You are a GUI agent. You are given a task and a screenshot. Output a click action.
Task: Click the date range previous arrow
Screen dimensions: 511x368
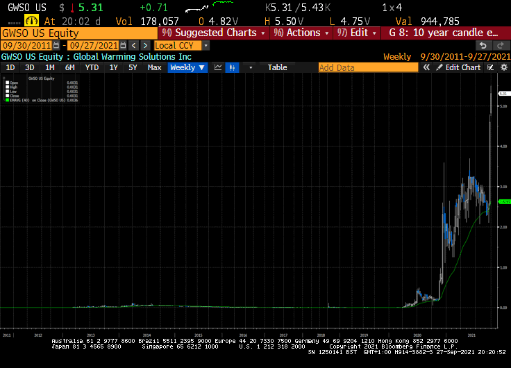(x=135, y=45)
